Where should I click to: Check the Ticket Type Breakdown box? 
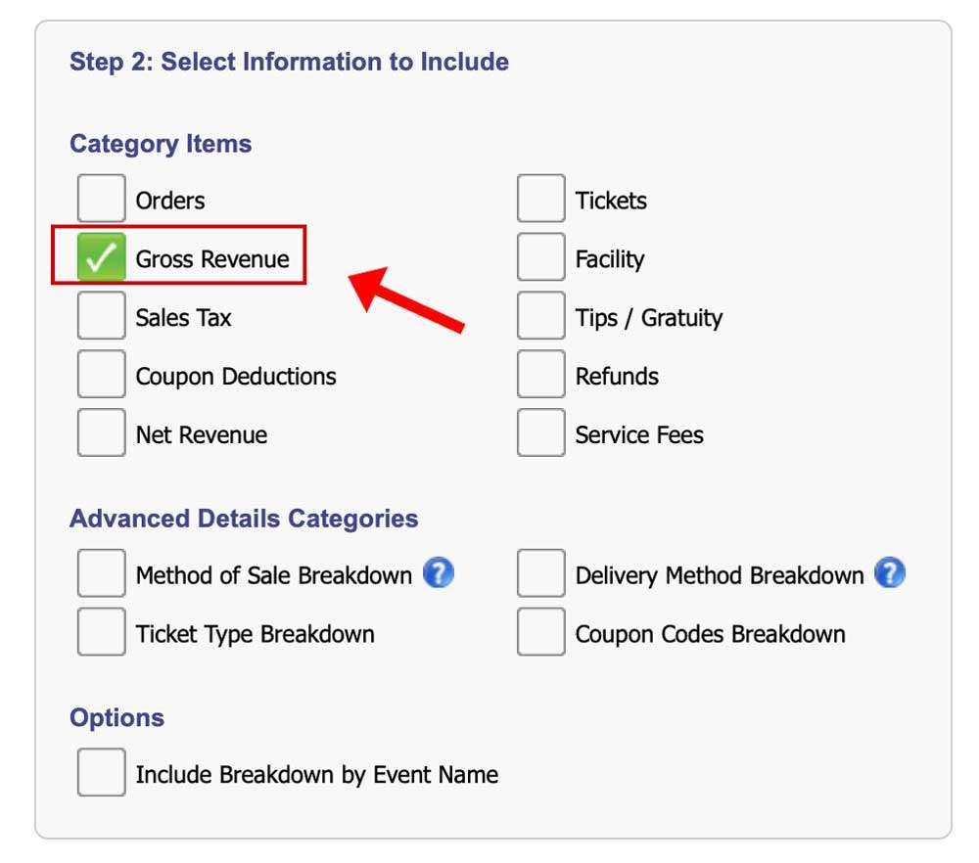click(102, 633)
